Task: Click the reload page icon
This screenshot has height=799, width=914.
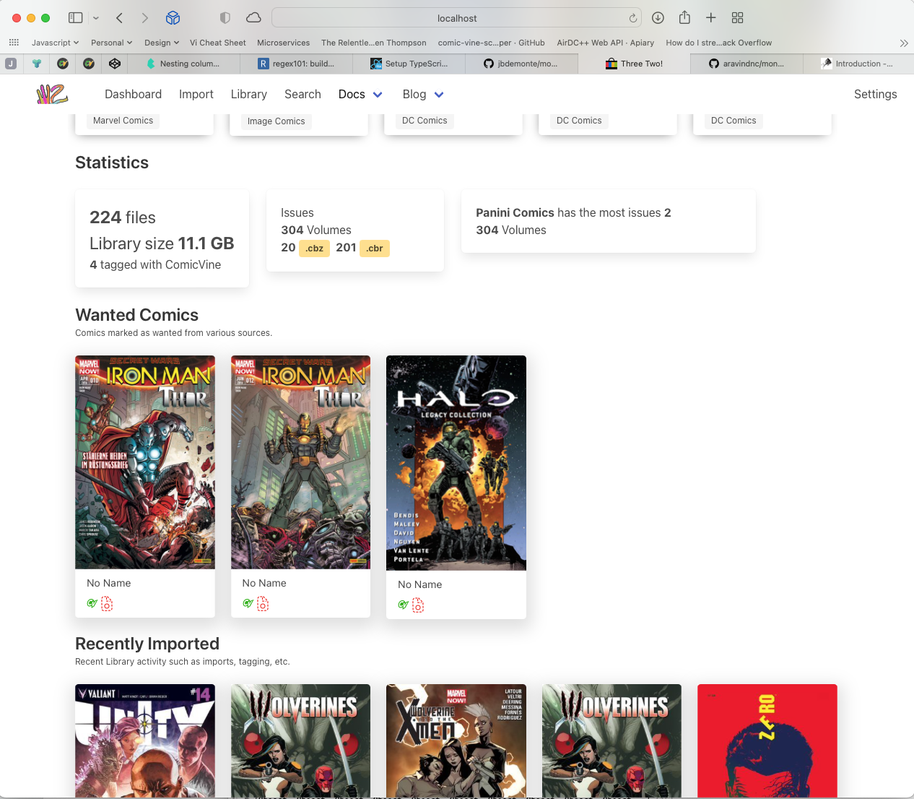Action: (x=633, y=18)
